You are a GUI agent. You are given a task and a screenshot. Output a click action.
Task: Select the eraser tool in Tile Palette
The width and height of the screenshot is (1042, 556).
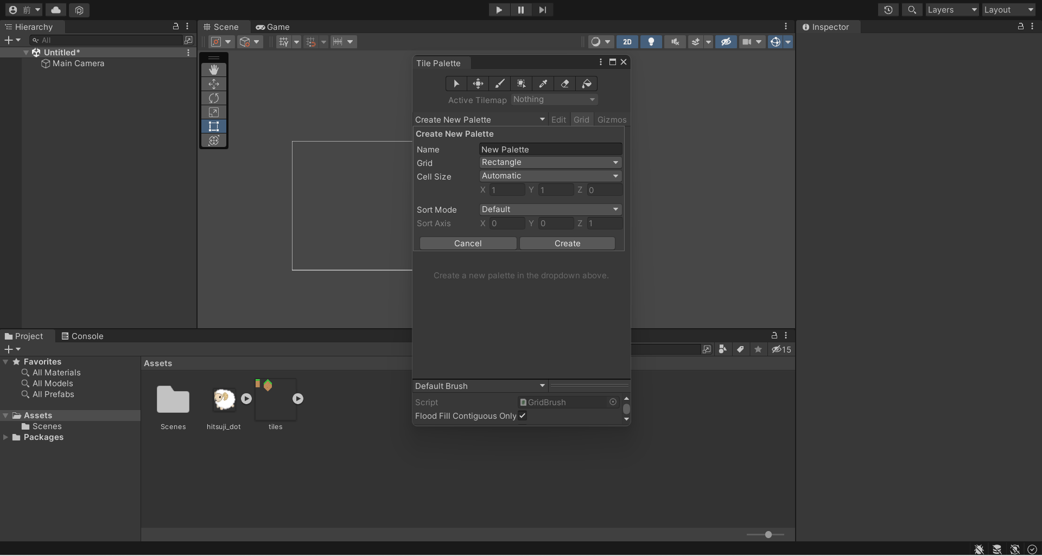tap(564, 84)
